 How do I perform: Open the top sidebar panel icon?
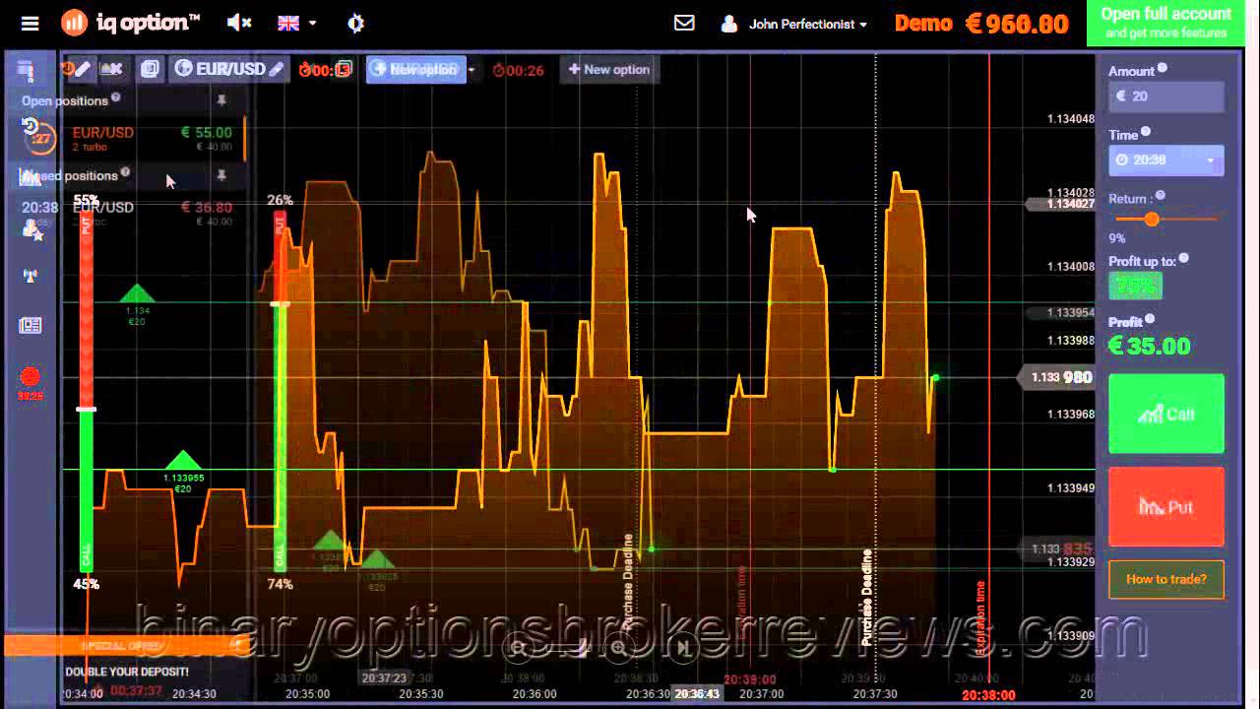[27, 71]
